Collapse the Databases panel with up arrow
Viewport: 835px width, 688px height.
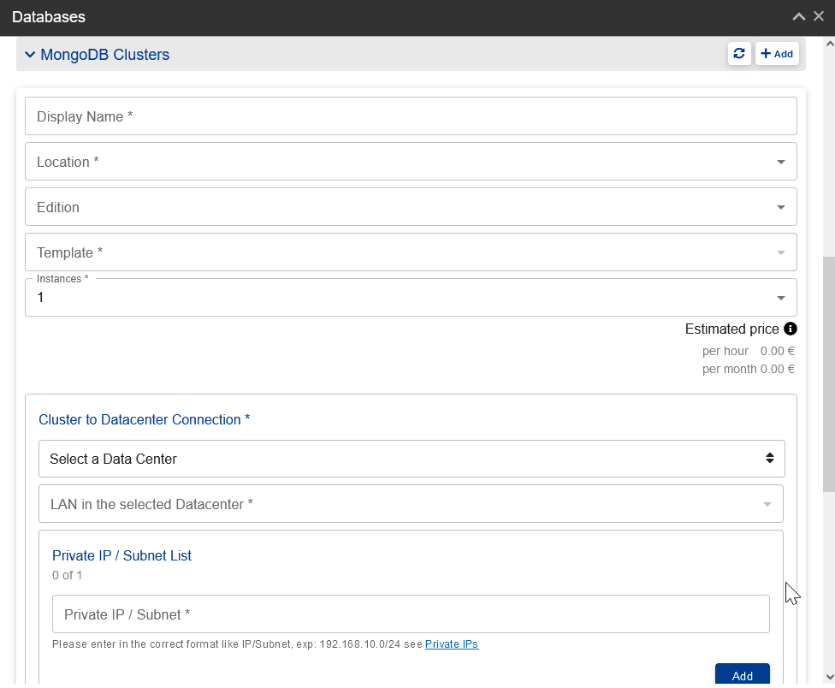point(799,16)
